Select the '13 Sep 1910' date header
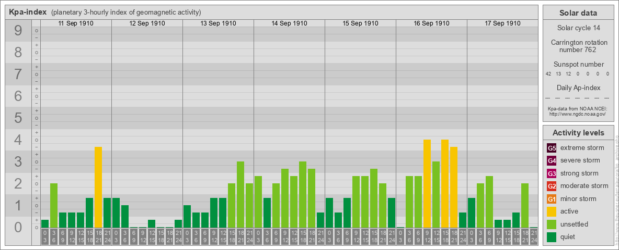The width and height of the screenshot is (619, 250). 218,23
